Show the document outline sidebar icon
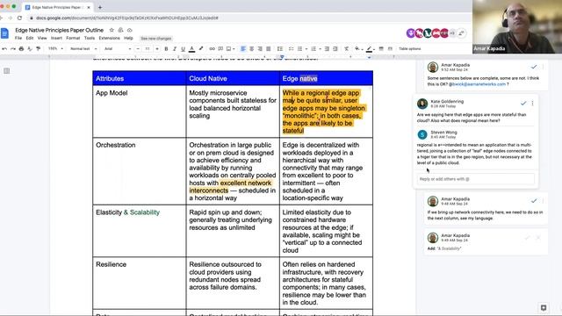562x316 pixels. click(x=6, y=71)
